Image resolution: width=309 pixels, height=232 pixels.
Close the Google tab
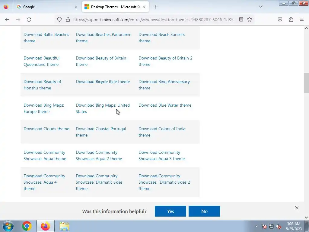[76, 7]
